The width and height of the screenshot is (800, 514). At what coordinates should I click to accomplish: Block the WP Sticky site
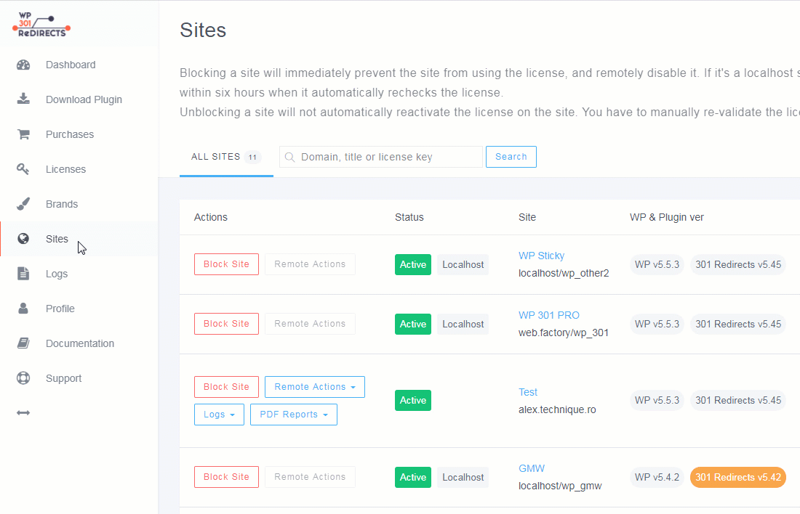pyautogui.click(x=226, y=264)
